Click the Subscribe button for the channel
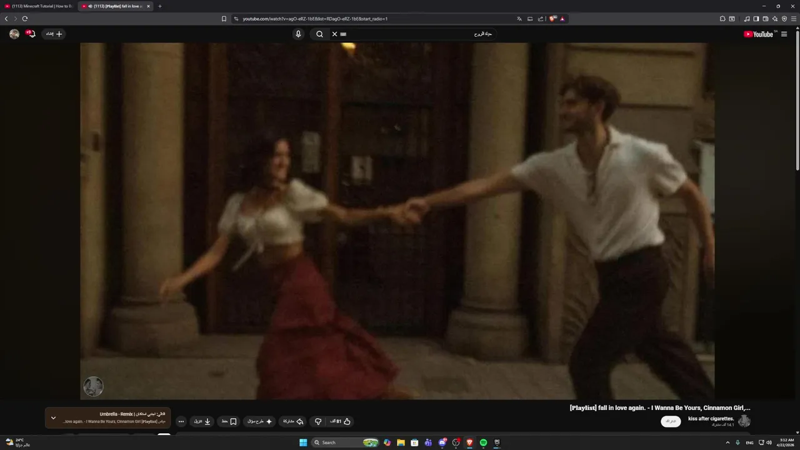 (x=671, y=421)
